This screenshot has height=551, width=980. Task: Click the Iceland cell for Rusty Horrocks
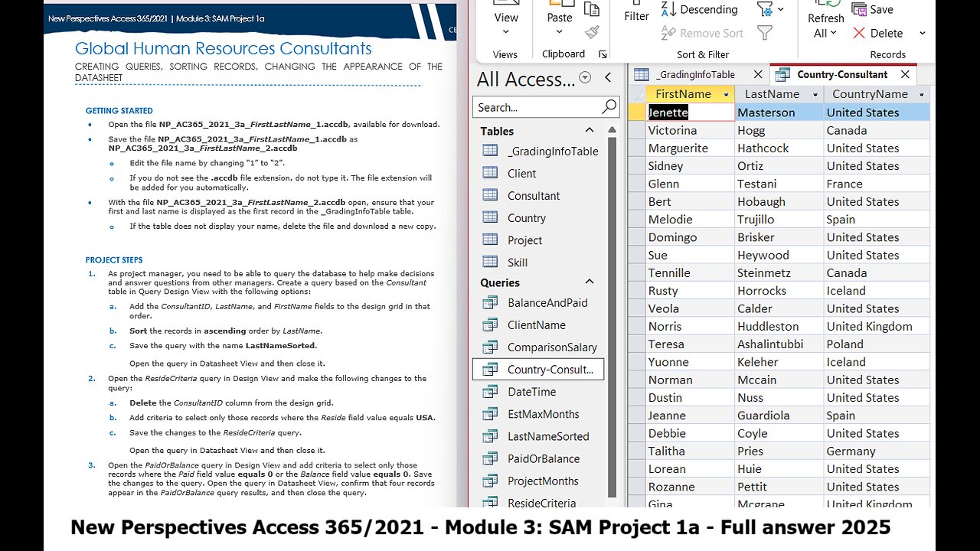coord(877,291)
